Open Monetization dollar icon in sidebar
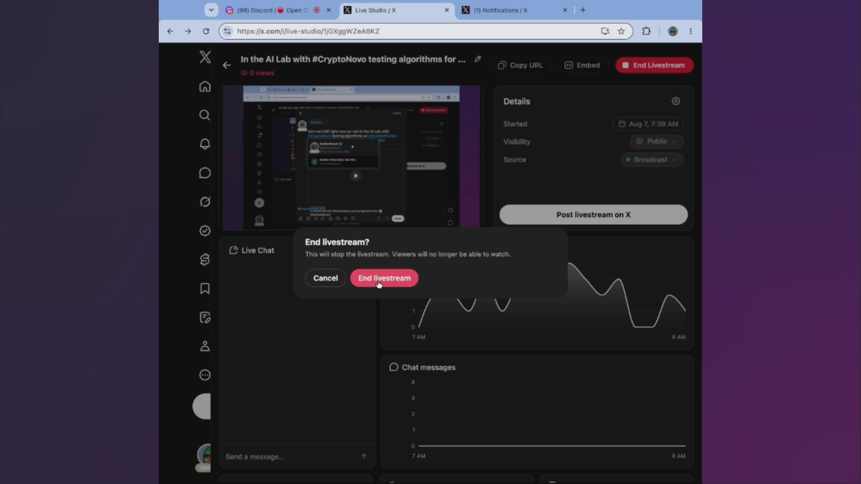 [x=205, y=259]
